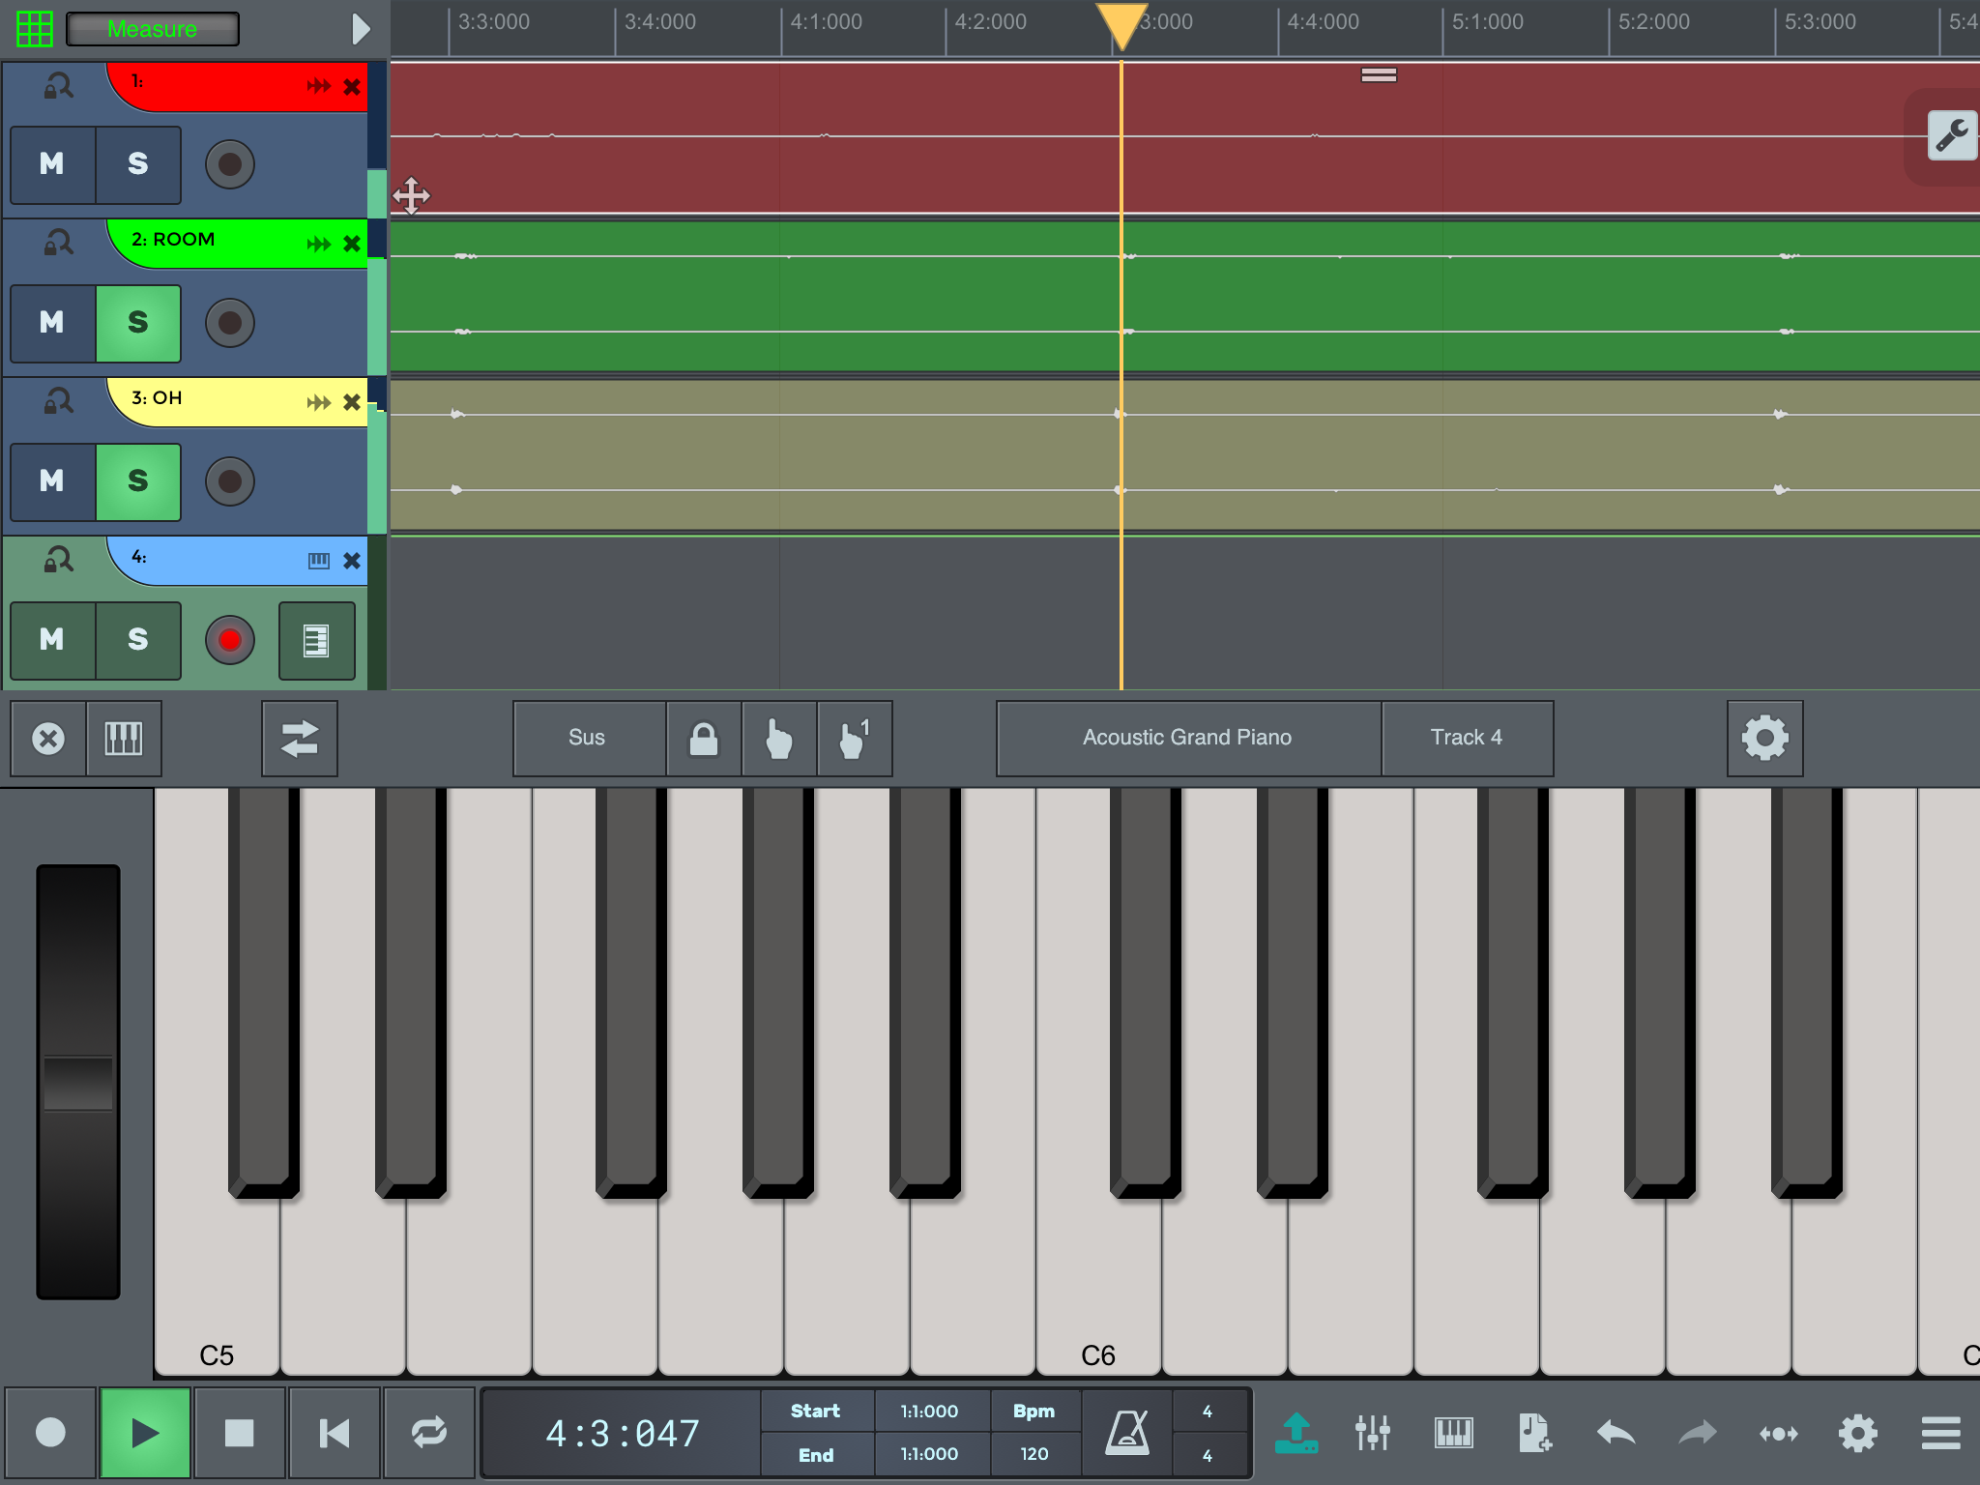The width and height of the screenshot is (1980, 1485).
Task: Click the import audio file icon
Action: pyautogui.click(x=1533, y=1433)
